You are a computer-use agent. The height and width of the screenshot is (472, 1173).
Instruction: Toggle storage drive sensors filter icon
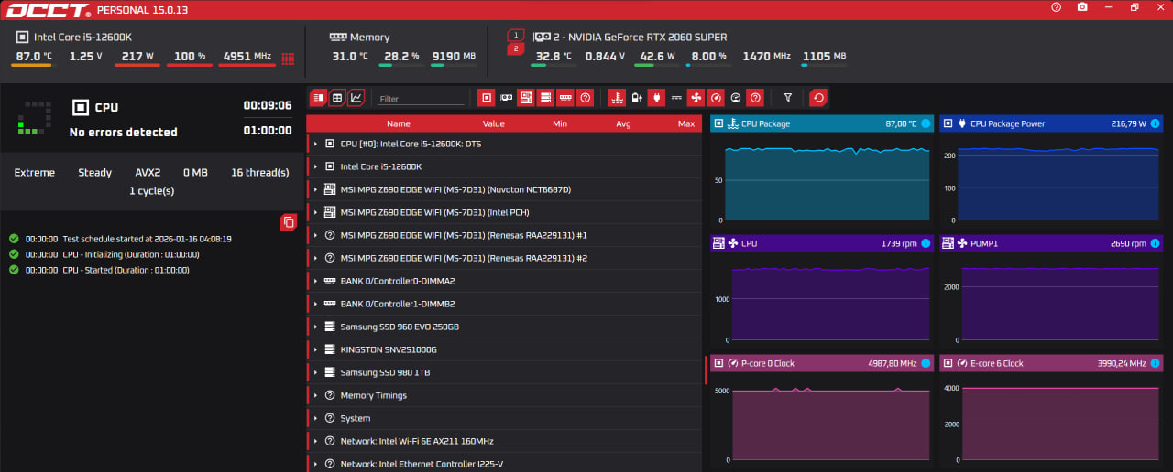click(545, 97)
